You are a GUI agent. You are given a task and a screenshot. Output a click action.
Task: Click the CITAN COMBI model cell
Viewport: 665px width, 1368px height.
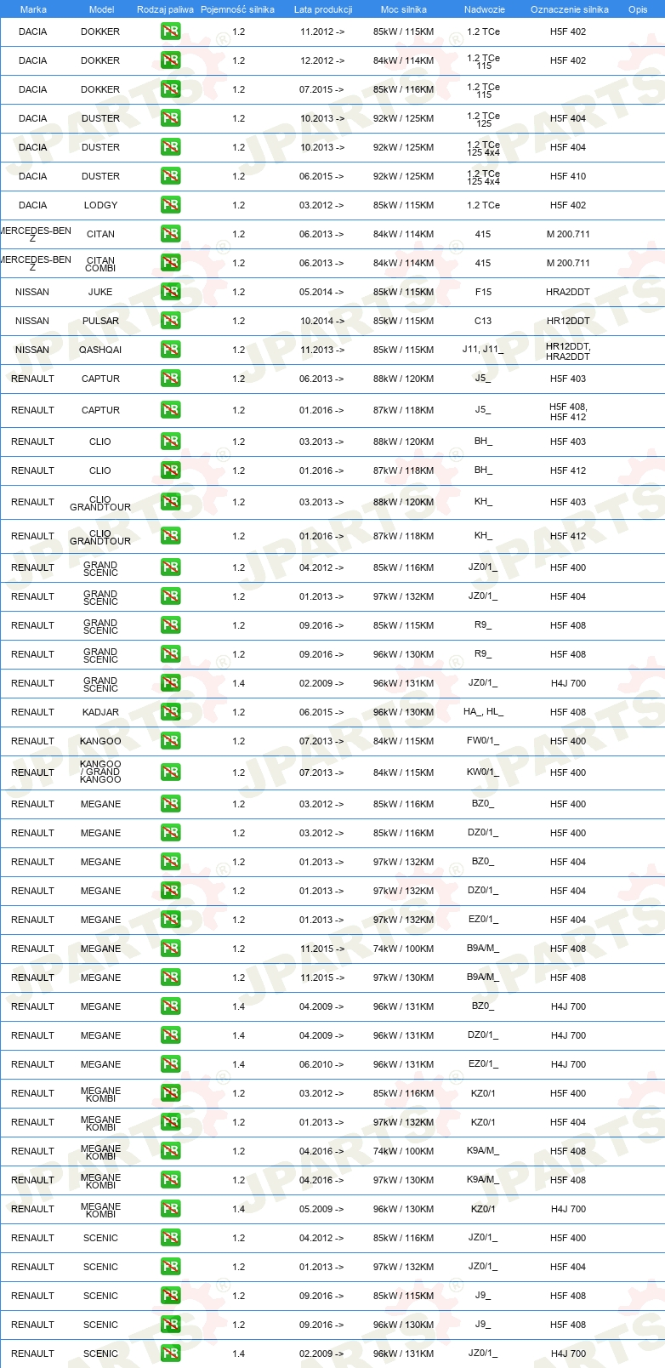point(100,265)
